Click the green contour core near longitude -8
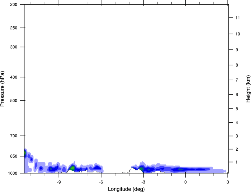Viewport: 251px width, 192px height. click(x=73, y=168)
